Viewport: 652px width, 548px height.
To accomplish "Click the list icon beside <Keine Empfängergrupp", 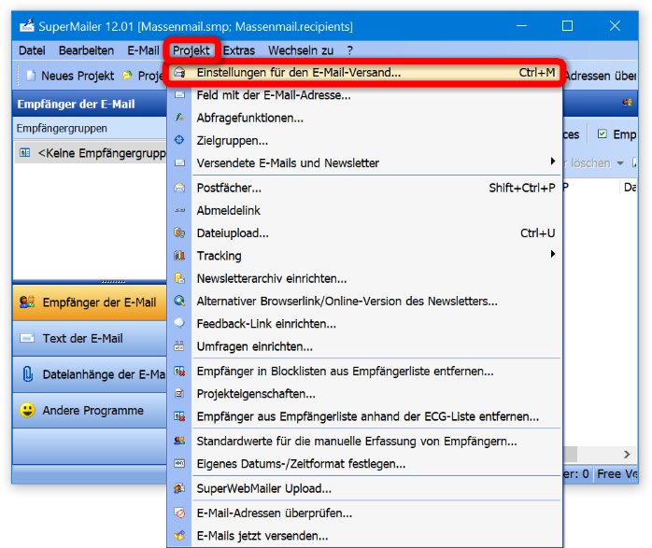I will [25, 153].
